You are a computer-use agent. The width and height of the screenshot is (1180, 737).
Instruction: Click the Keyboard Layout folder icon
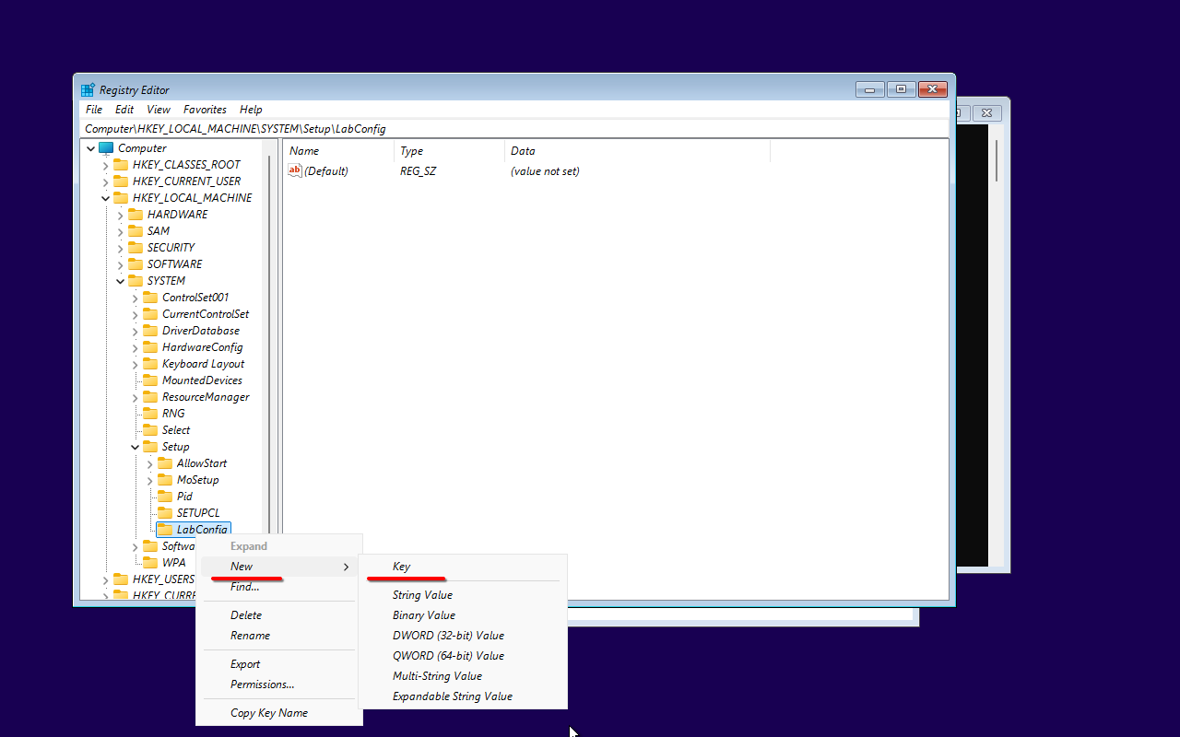[150, 364]
